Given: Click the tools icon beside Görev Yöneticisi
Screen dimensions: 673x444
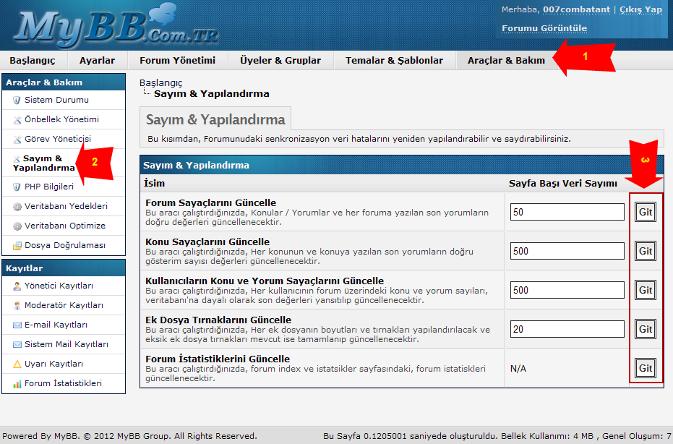Looking at the screenshot, I should coord(17,139).
